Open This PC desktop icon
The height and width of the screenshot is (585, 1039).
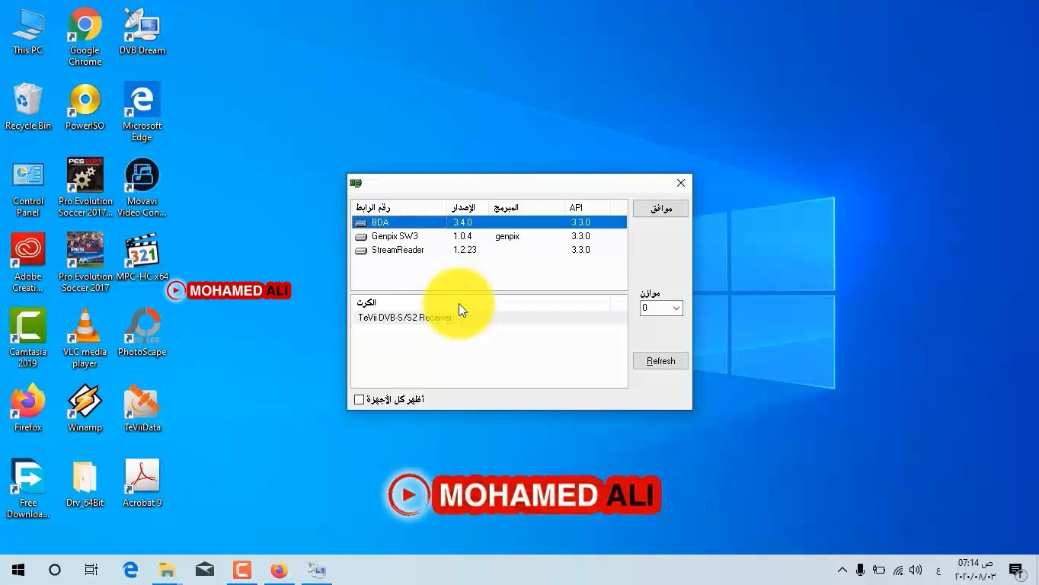[28, 32]
